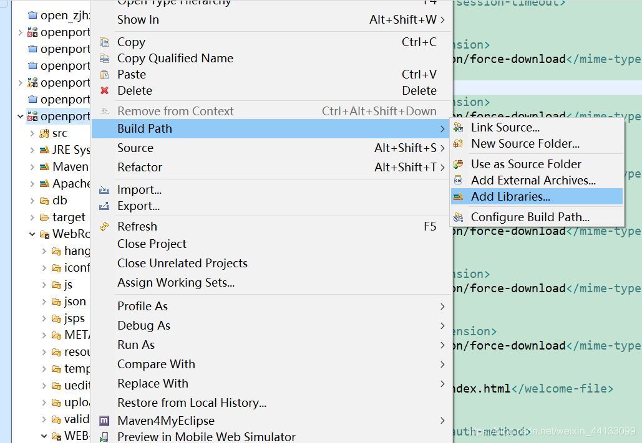
Task: Click the Export icon
Action: coord(104,206)
